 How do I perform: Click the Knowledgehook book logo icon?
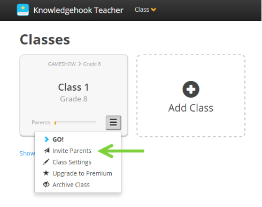(23, 10)
